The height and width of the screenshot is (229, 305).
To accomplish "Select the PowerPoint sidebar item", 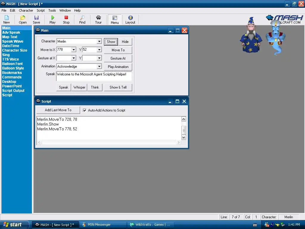I will tap(12, 86).
